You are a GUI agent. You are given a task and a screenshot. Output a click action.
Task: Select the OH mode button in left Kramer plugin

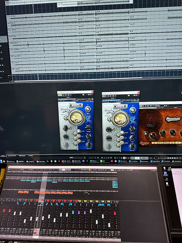pos(79,136)
